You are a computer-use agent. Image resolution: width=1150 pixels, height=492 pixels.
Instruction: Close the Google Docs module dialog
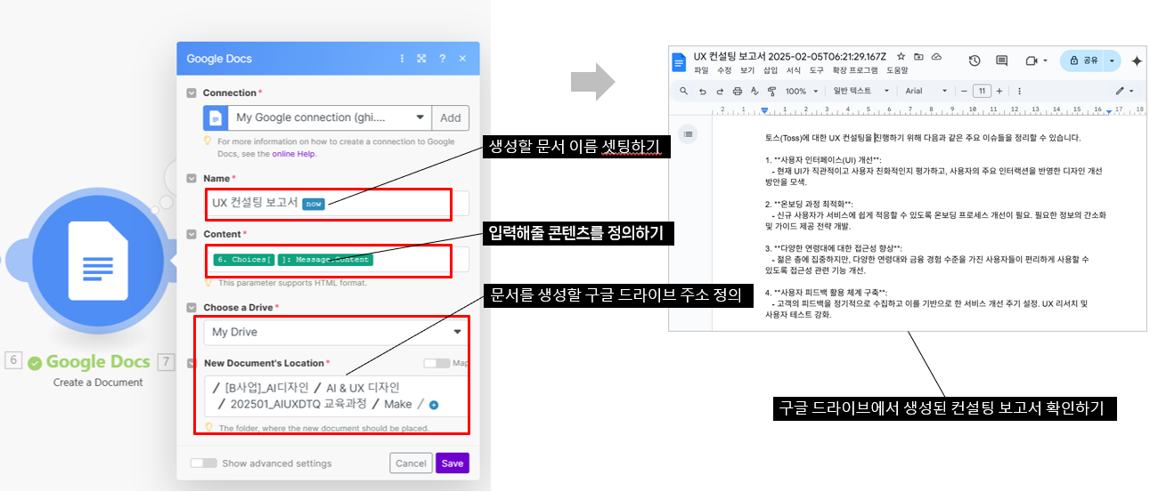click(x=462, y=59)
